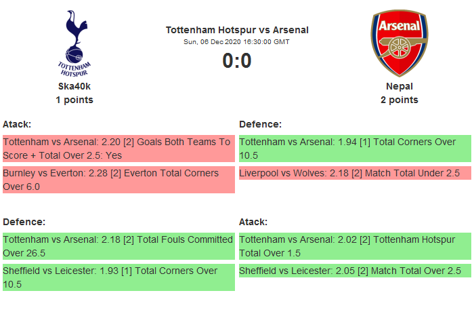Select the Total Fouls Committed Over 26.5 bet
Image resolution: width=474 pixels, height=312 pixels.
point(118,246)
